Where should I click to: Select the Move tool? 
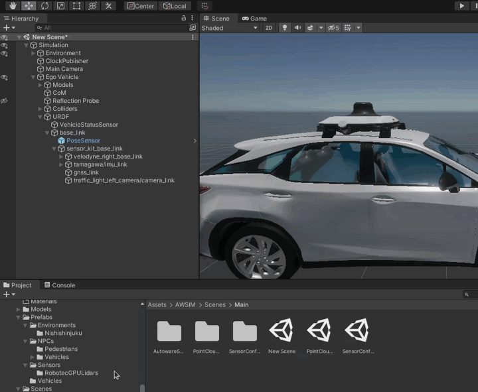(29, 6)
